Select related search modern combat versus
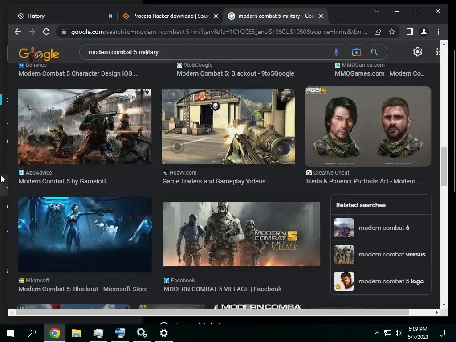The image size is (456, 342). pos(381,254)
